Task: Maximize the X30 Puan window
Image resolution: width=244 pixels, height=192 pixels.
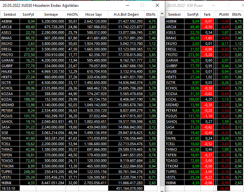Action: coord(228,6)
